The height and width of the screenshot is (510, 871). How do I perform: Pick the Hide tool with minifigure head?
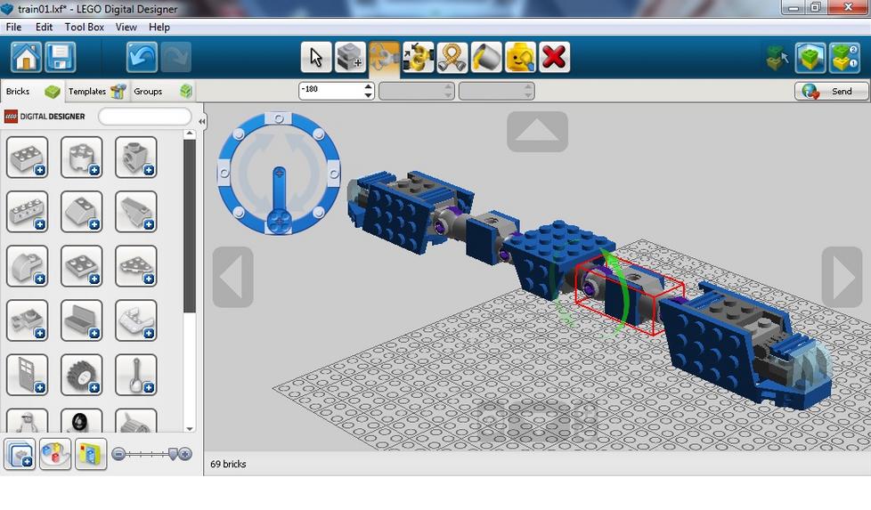point(520,58)
